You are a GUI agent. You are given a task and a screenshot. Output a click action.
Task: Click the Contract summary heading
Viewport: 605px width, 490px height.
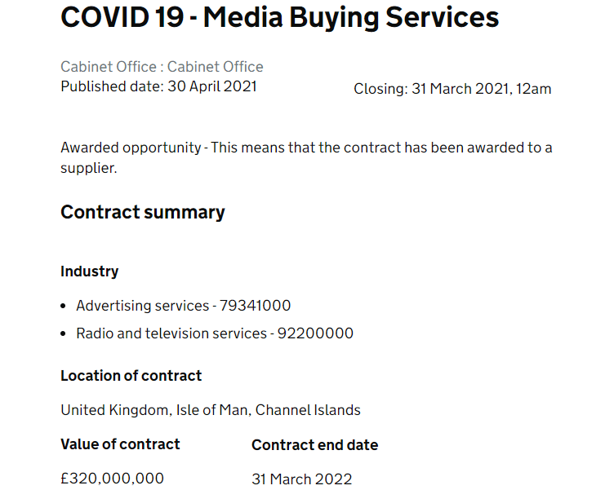(x=143, y=212)
